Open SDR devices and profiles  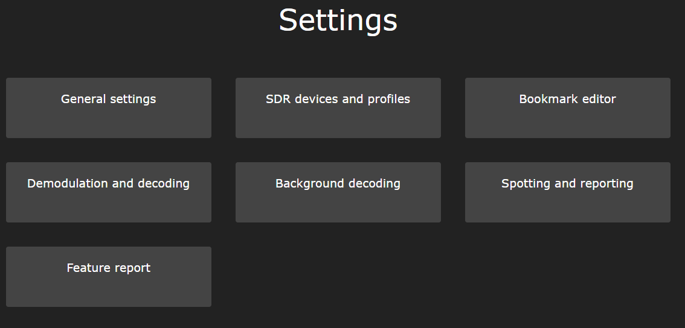[338, 108]
